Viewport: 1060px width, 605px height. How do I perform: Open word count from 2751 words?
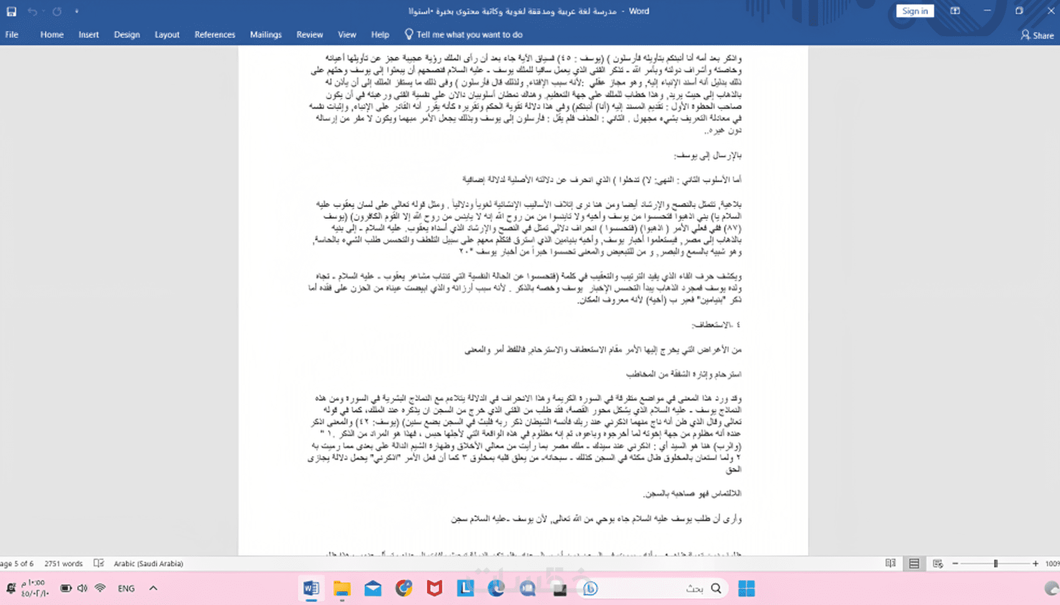click(x=64, y=564)
